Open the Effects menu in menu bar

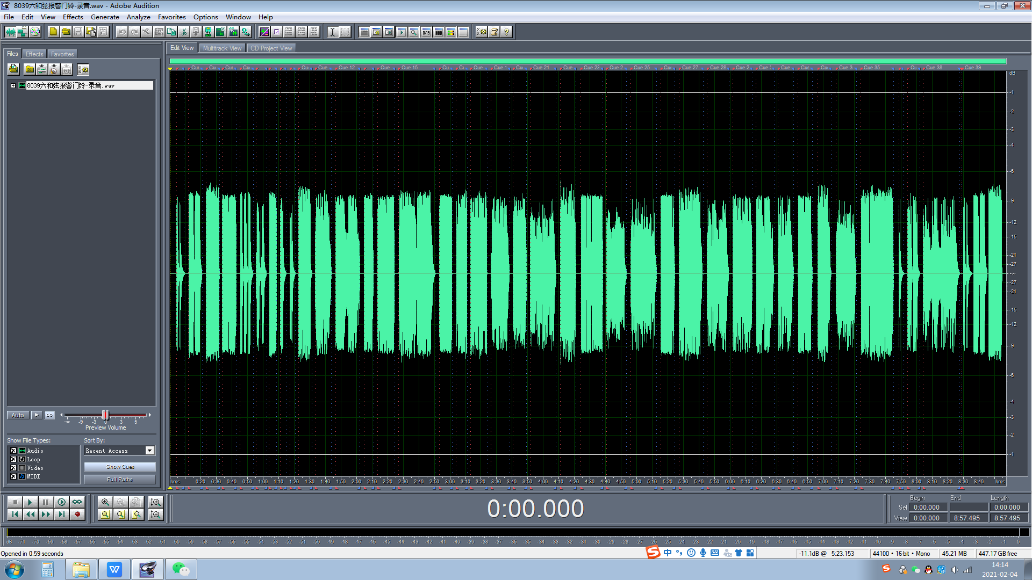point(73,17)
